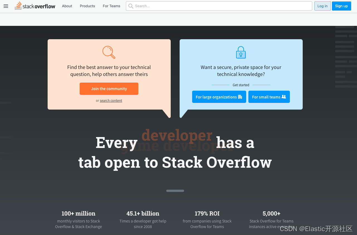This screenshot has width=357, height=235.
Task: Click 'Want a secure, private space' text
Action: click(x=241, y=71)
